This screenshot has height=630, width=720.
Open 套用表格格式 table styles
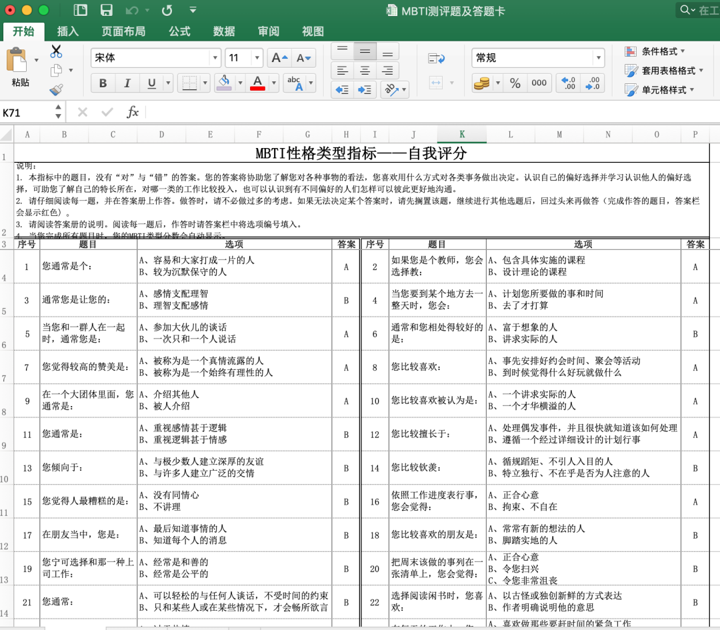pos(664,71)
